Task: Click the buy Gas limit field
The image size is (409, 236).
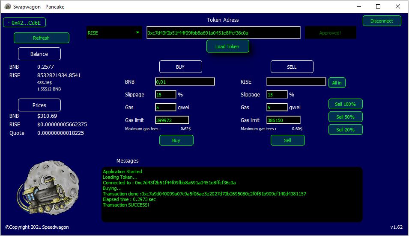Action: pos(172,120)
